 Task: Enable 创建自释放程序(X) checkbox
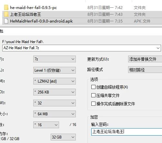click(93, 87)
